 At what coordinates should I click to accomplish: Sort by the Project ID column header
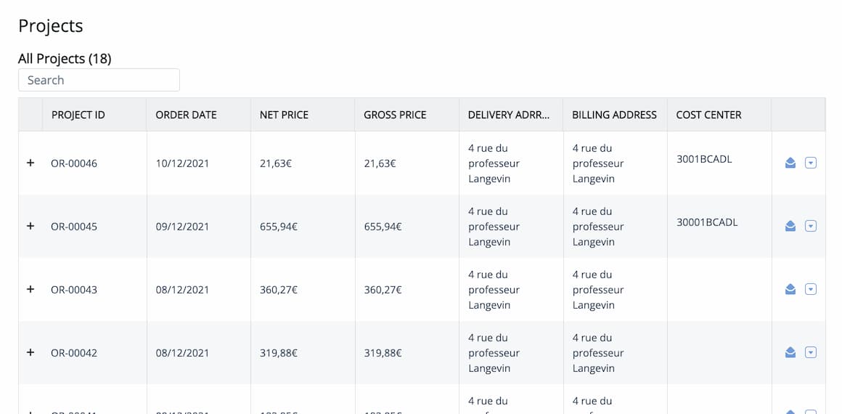78,115
